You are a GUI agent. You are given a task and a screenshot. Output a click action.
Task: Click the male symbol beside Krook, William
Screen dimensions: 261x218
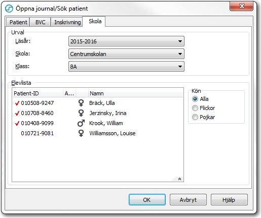click(x=81, y=123)
